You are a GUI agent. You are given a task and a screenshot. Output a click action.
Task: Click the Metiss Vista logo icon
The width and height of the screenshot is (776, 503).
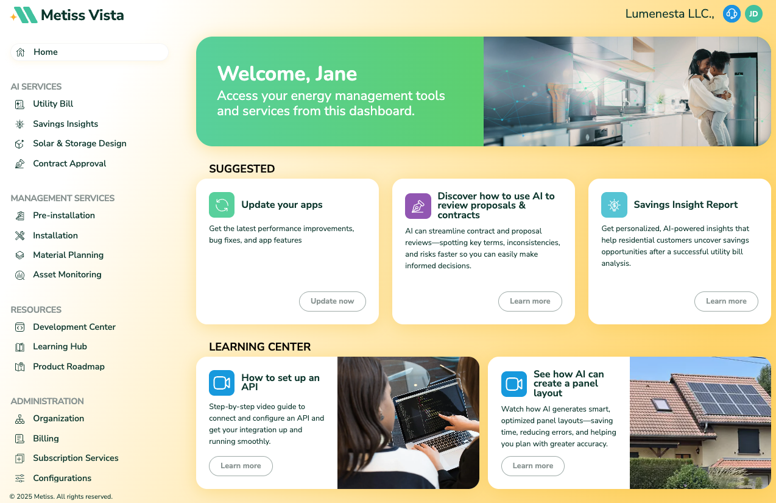click(24, 15)
